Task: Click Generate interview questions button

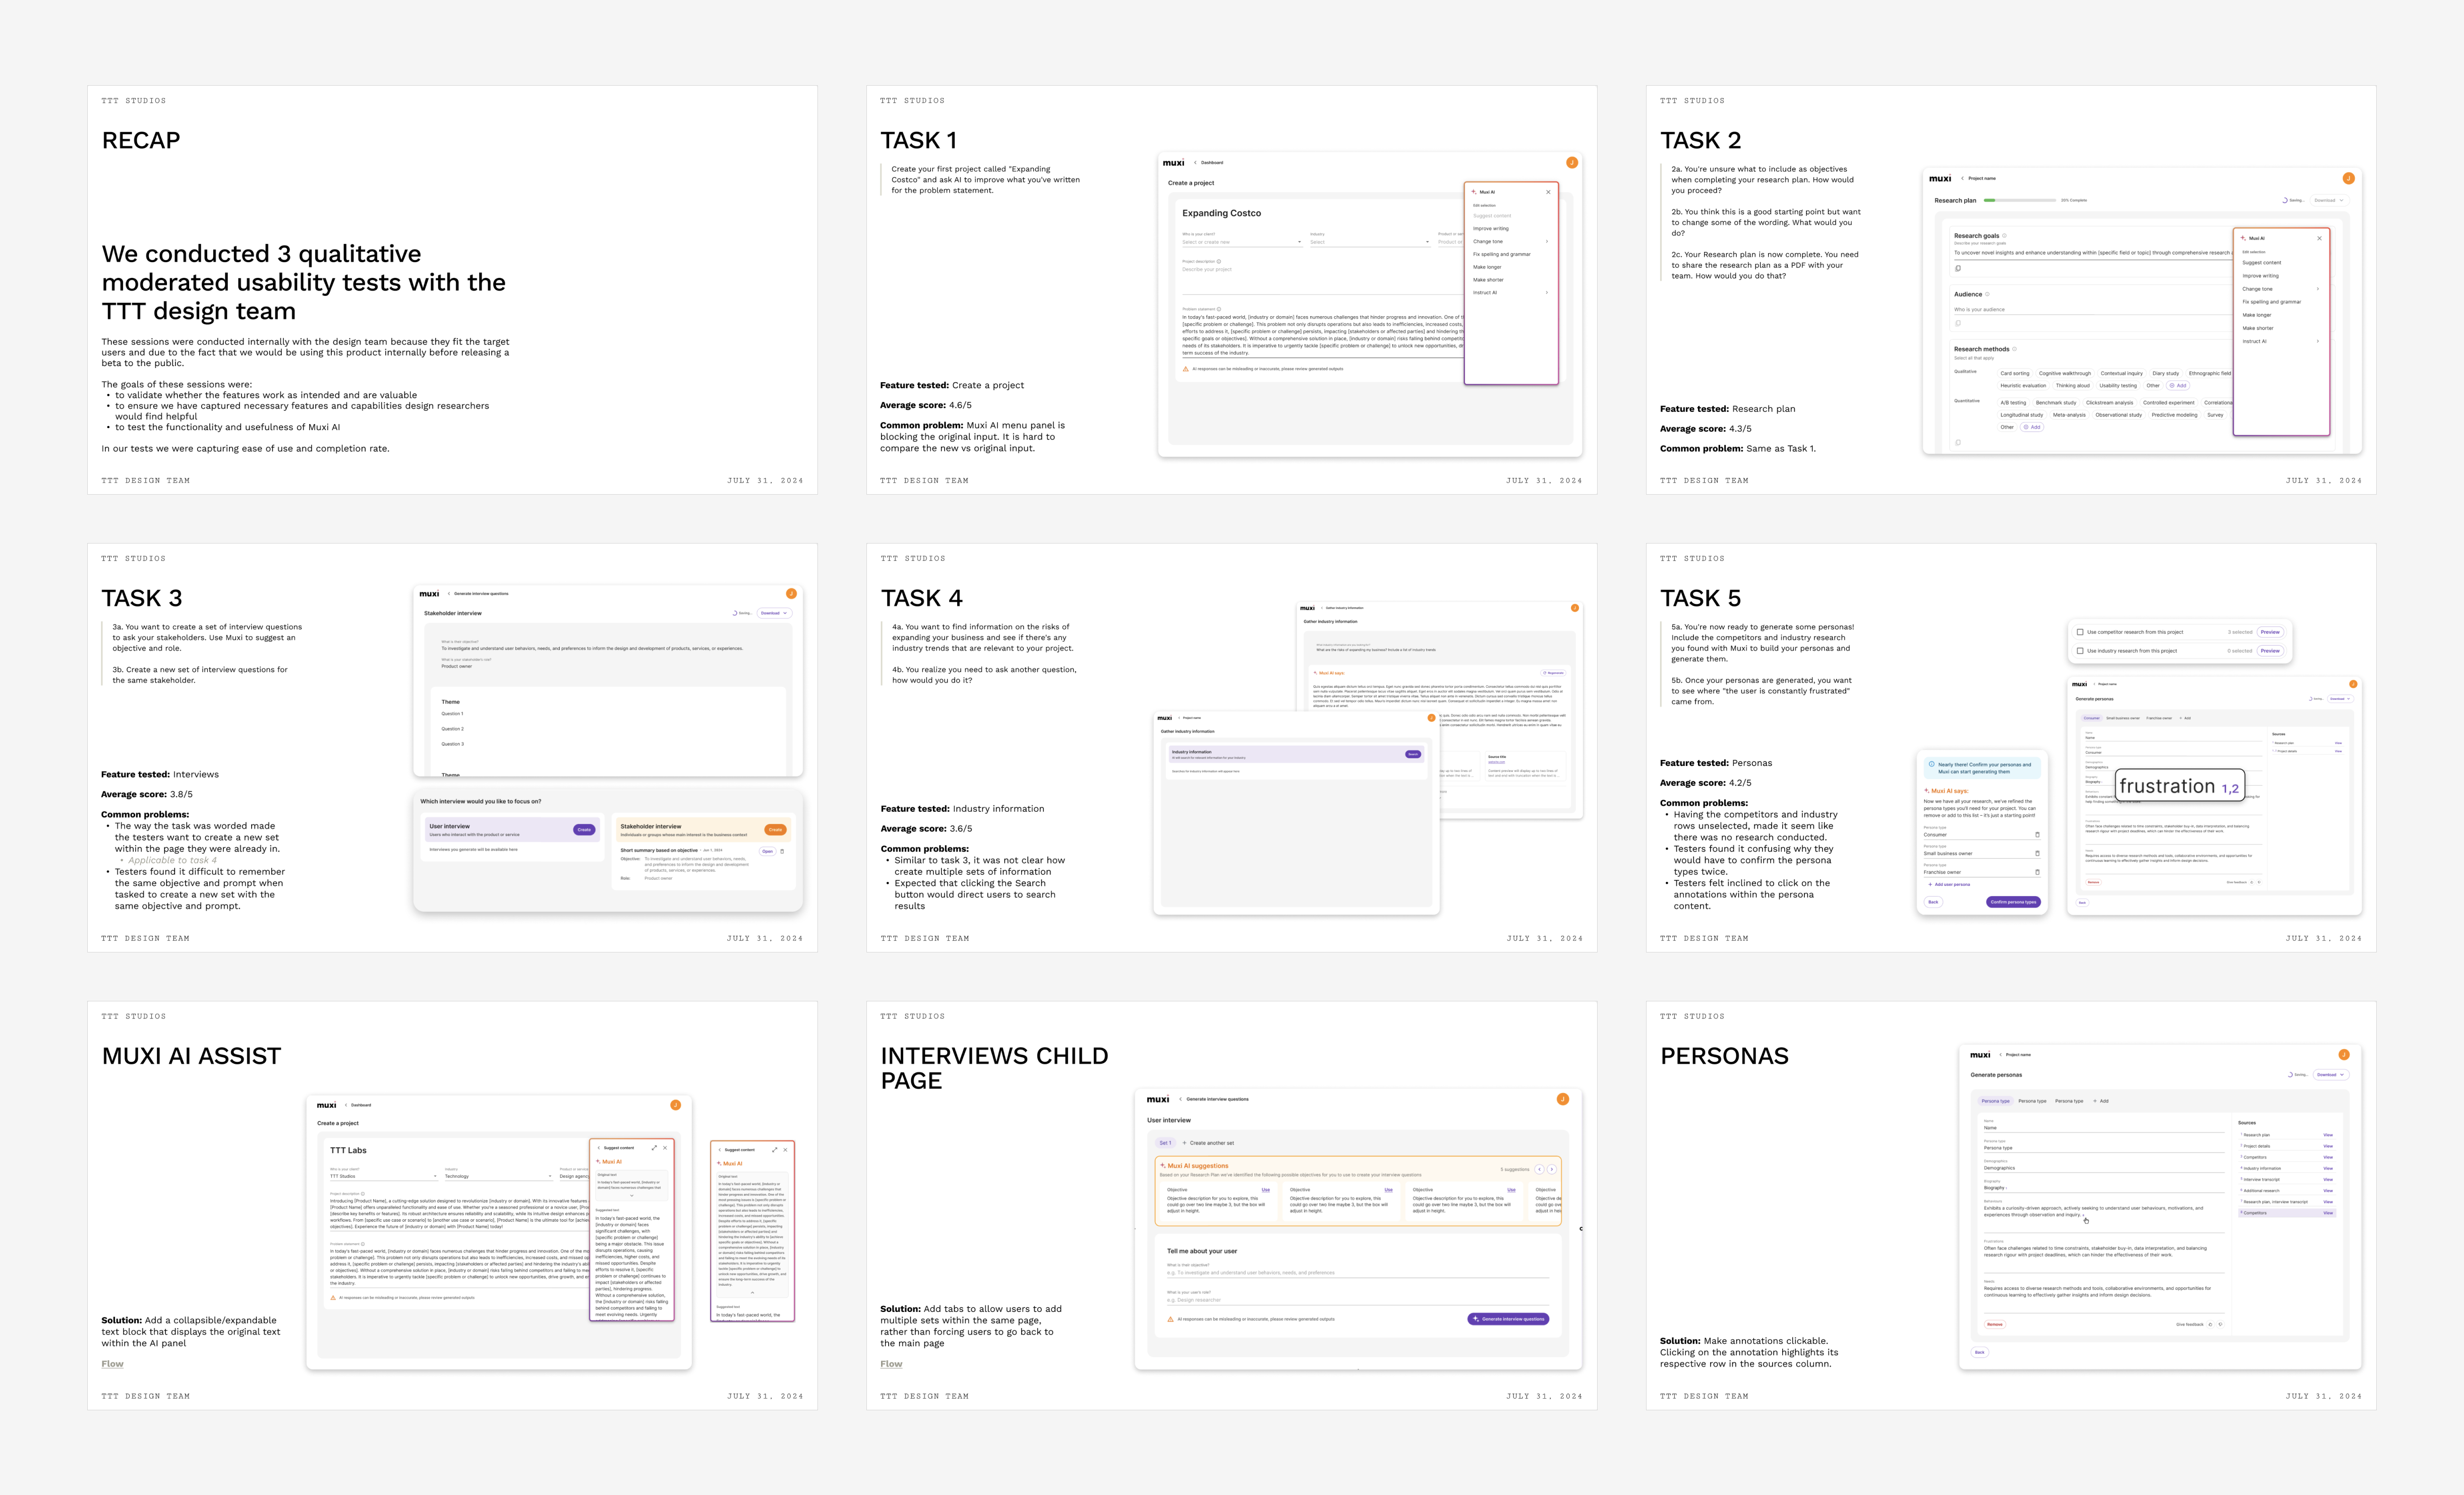Action: pos(1508,1319)
